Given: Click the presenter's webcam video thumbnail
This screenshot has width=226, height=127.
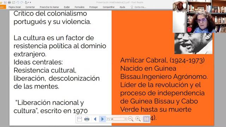Looking at the screenshot, I should click(x=199, y=16).
